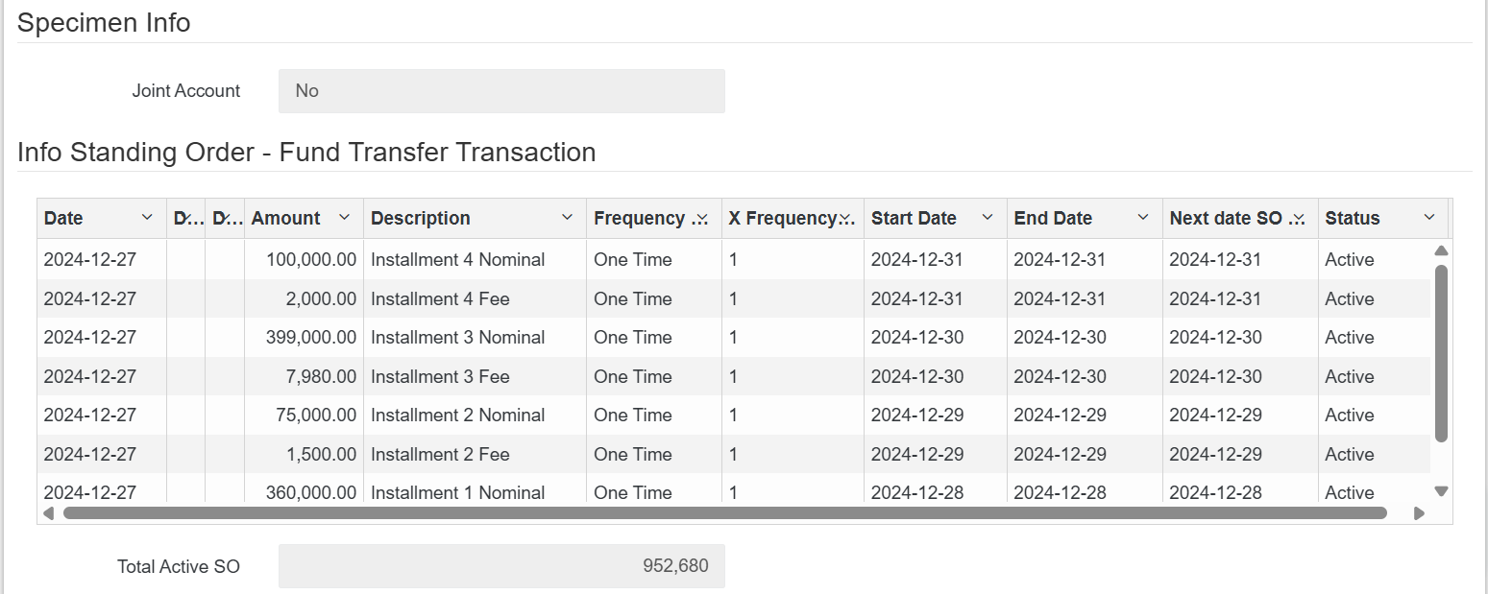Click the scroll left arrow below table
This screenshot has width=1488, height=594.
50,513
